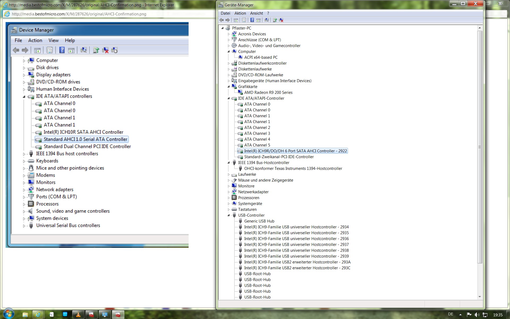Open the Ansicht menu
This screenshot has height=319, width=510.
point(256,13)
